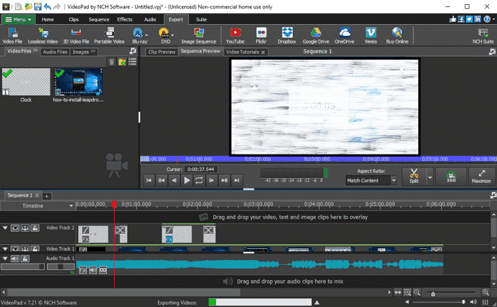
Task: Step back one frame
Action: (174, 180)
